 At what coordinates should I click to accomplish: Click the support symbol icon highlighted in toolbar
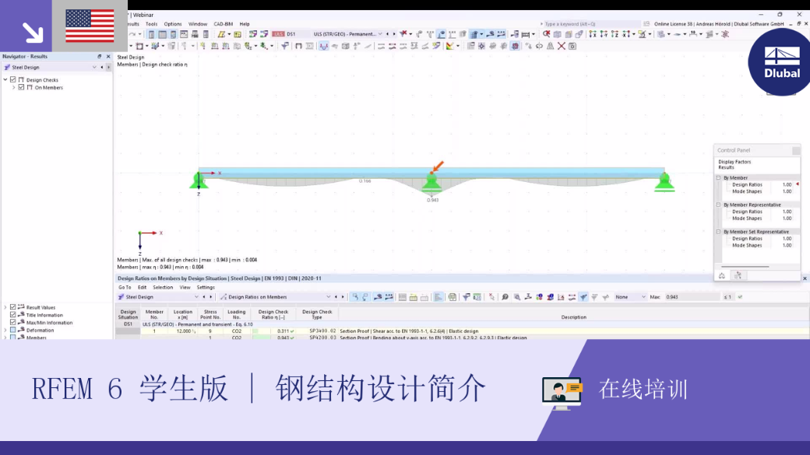441,34
